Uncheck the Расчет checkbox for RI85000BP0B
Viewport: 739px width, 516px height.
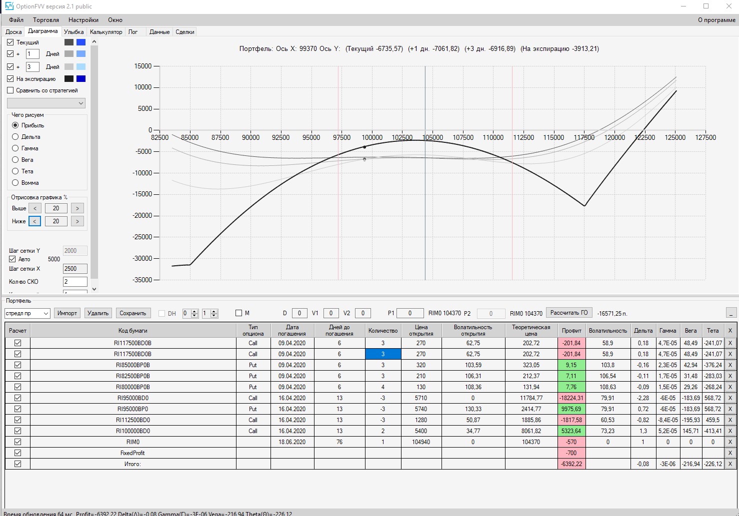18,365
